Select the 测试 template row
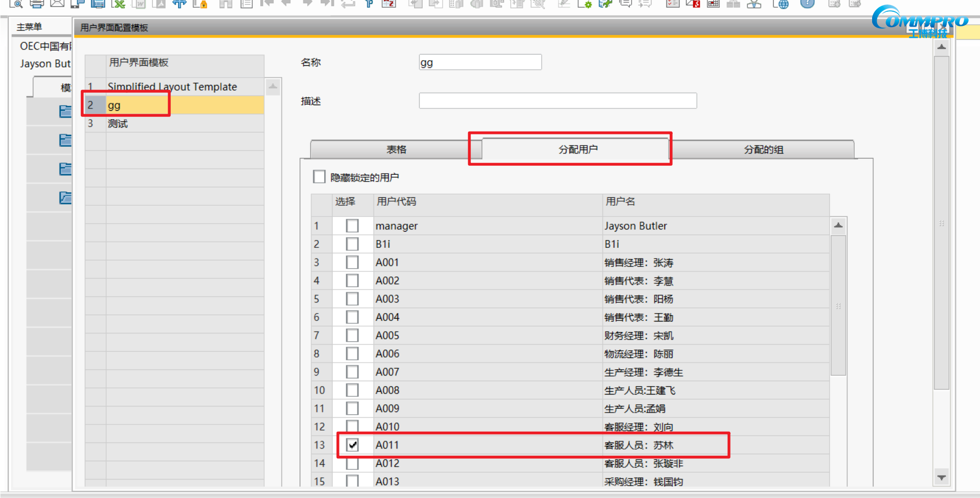The height and width of the screenshot is (498, 980). click(x=172, y=124)
